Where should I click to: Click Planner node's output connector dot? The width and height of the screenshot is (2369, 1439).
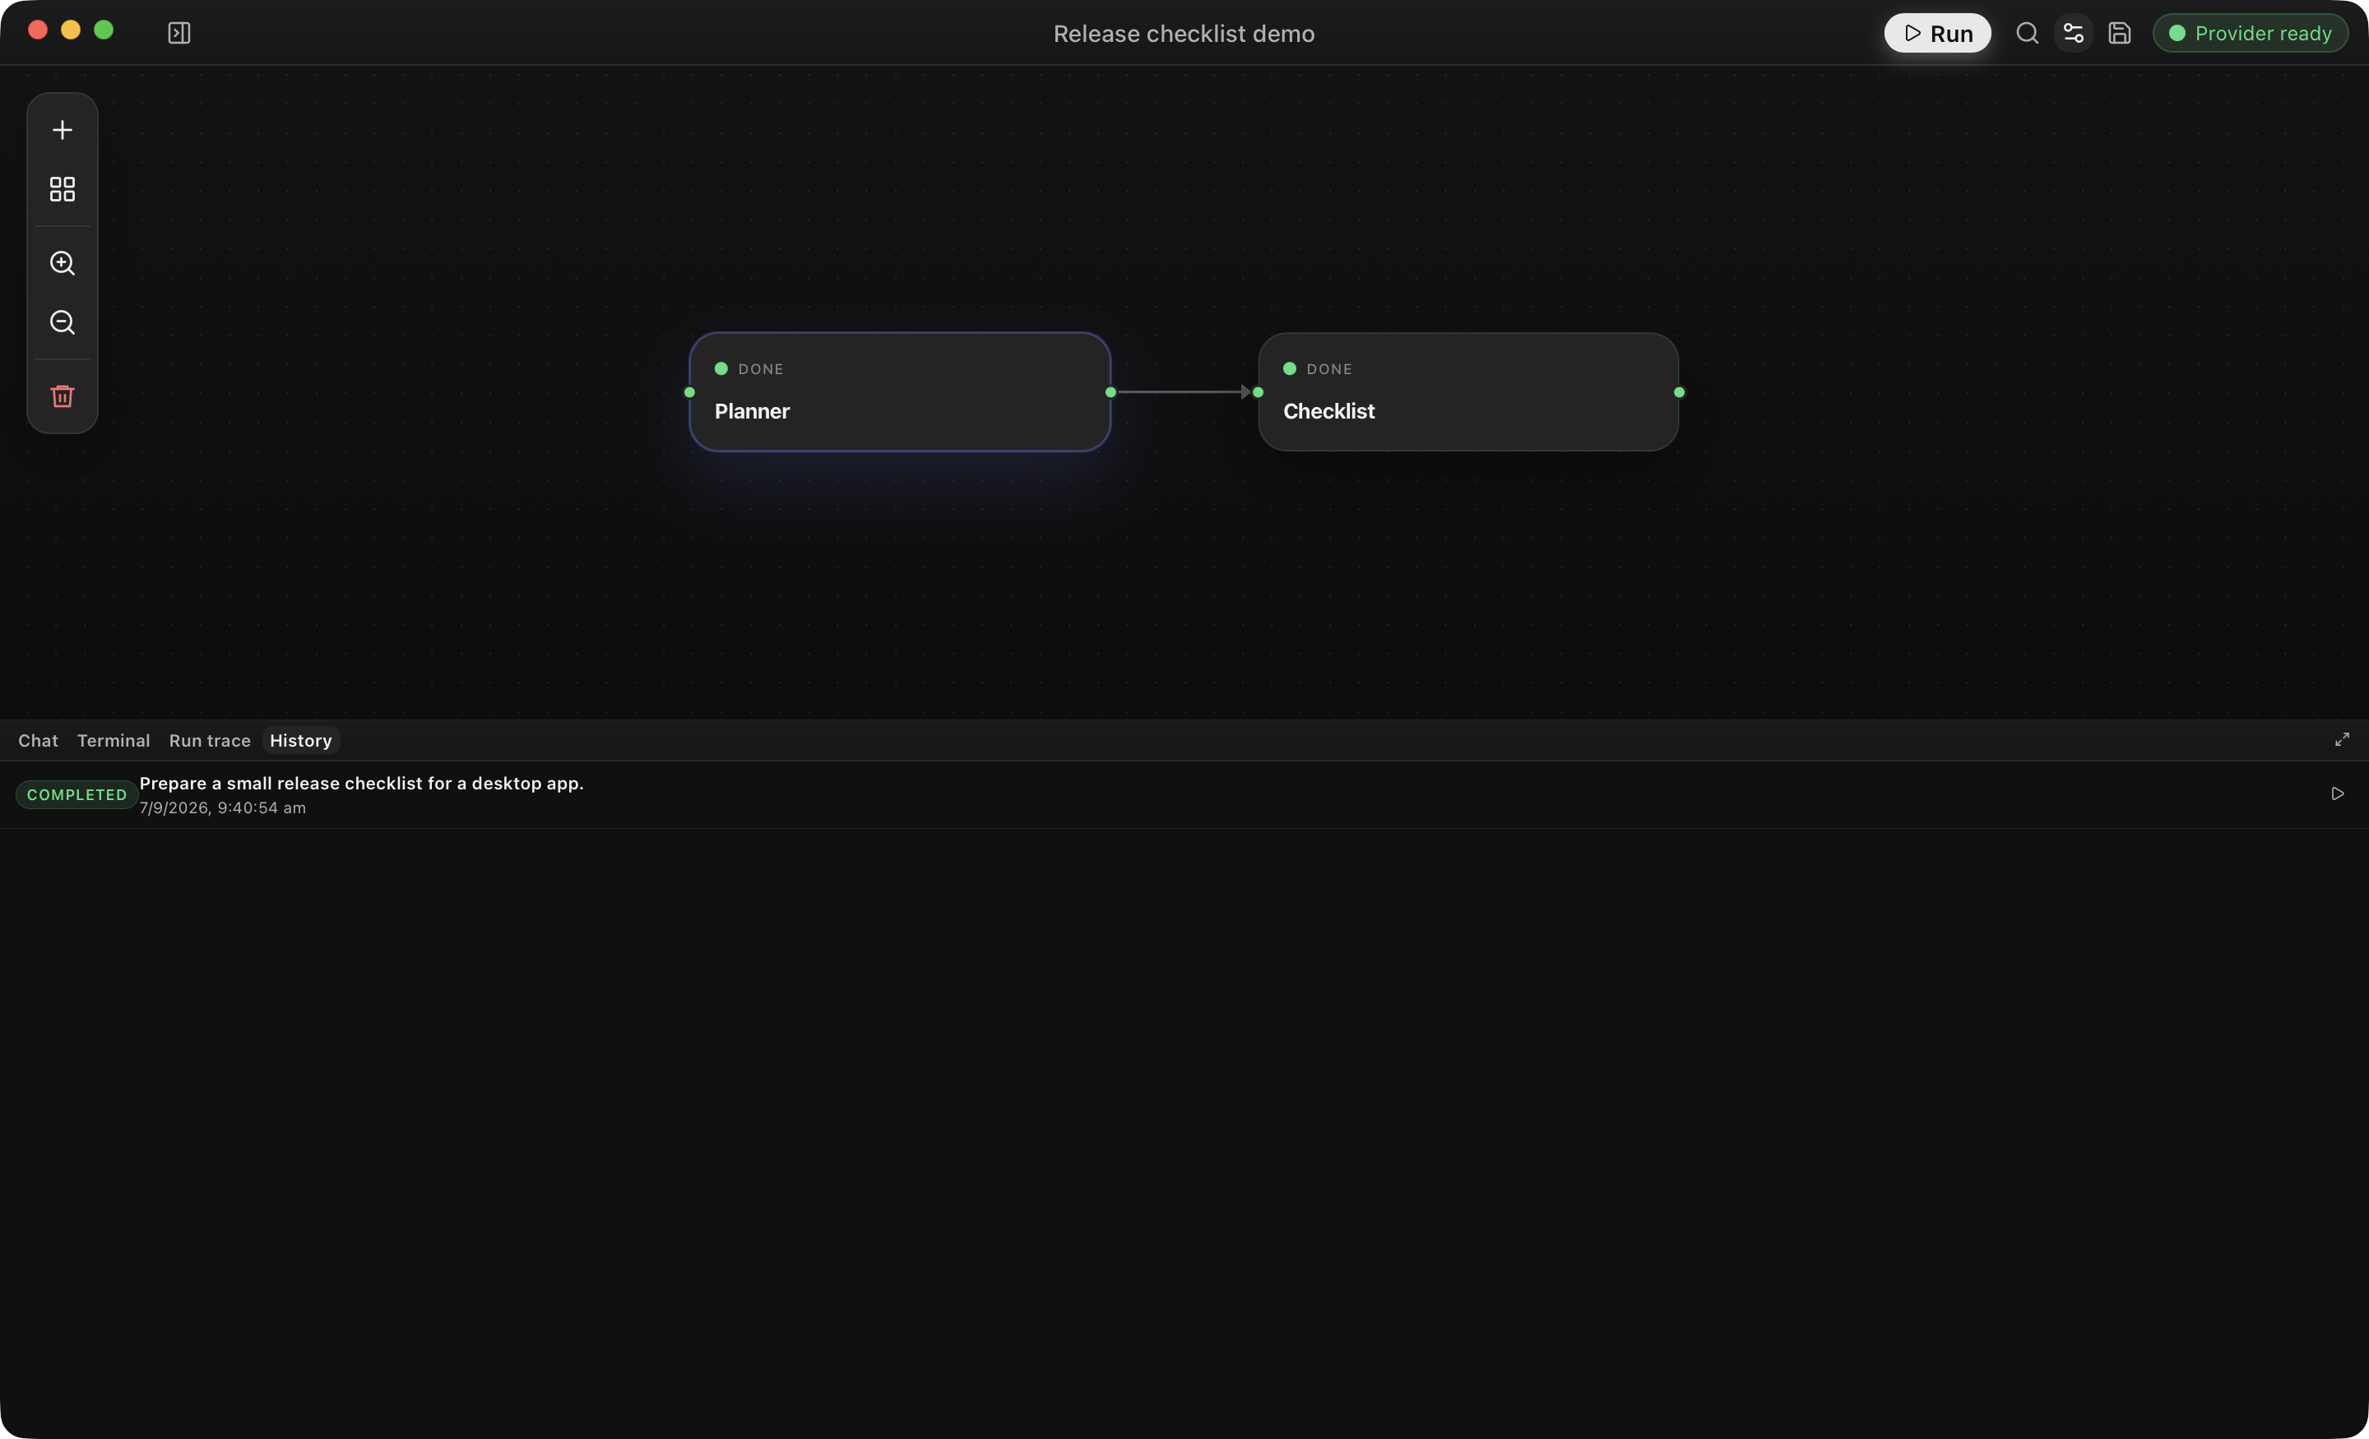coord(1110,392)
